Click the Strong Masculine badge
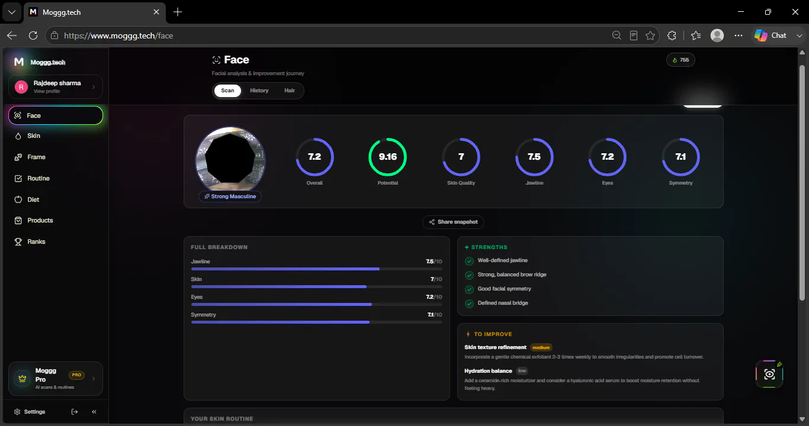809x426 pixels. click(x=230, y=196)
